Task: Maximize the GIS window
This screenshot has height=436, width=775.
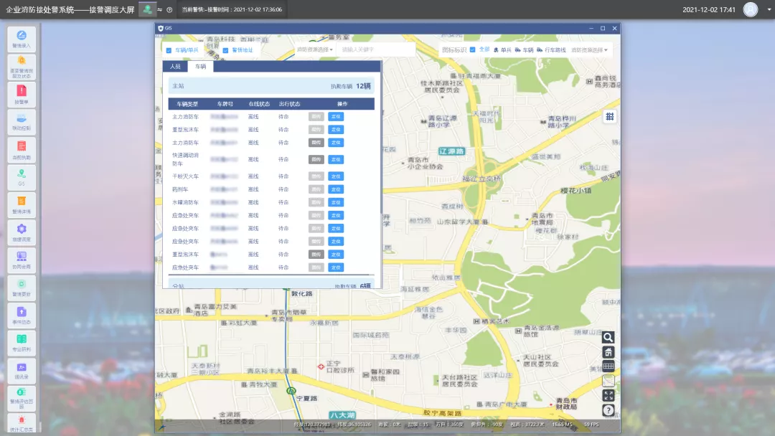Action: point(603,29)
